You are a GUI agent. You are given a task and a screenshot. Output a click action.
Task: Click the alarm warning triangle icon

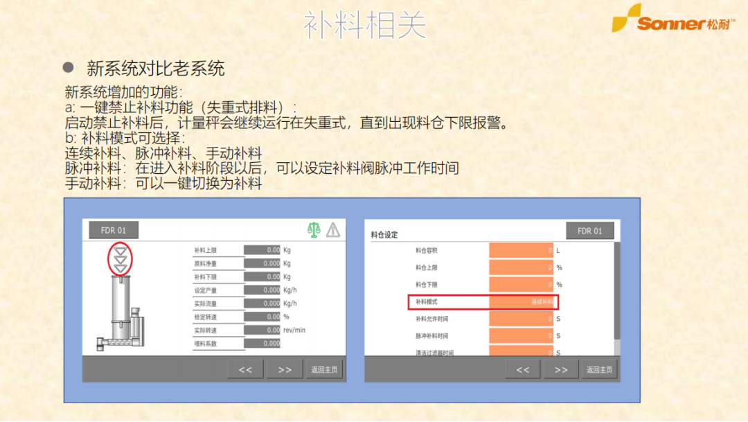335,229
